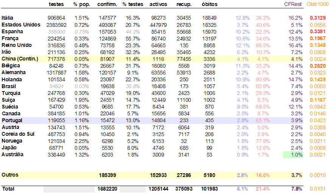Click the 'França' row label
Screen dimensions: 330x194
click(x=10, y=39)
